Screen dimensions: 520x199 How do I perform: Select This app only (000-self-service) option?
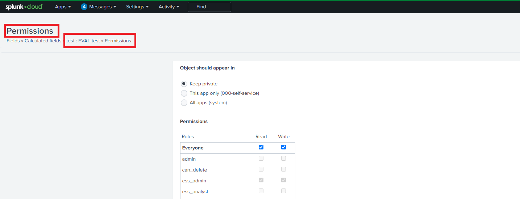click(184, 93)
